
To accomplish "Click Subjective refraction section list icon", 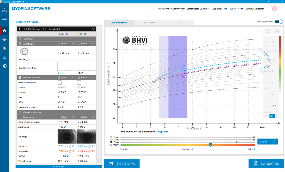I will pos(19,112).
